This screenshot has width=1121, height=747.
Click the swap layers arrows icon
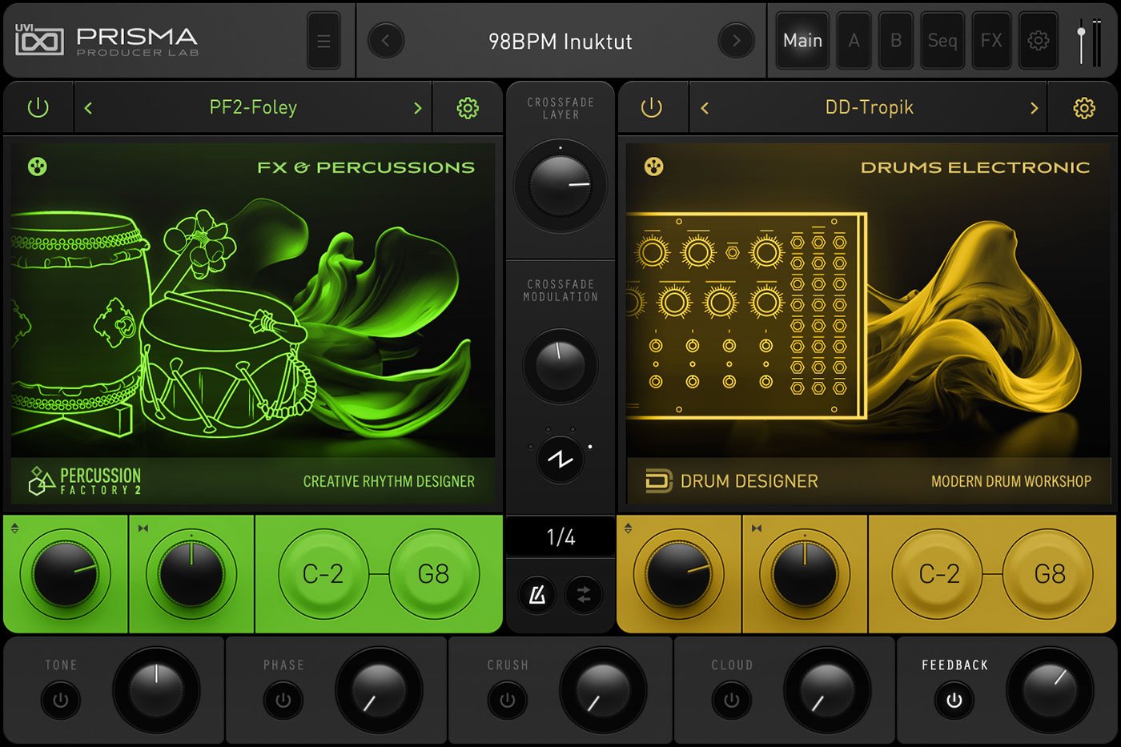pyautogui.click(x=584, y=595)
